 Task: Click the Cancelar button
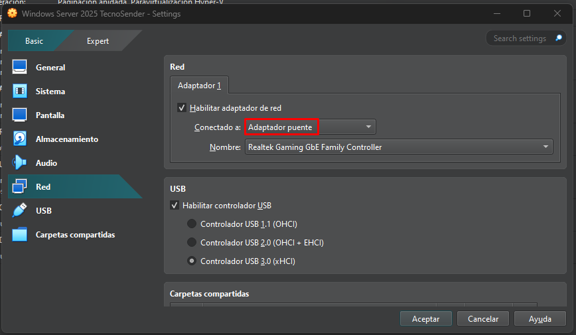pyautogui.click(x=483, y=319)
